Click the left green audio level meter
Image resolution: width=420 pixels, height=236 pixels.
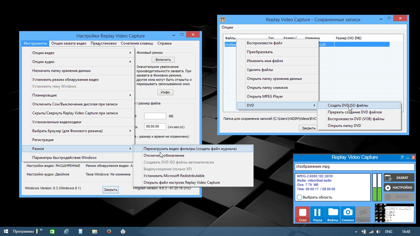coord(374,187)
